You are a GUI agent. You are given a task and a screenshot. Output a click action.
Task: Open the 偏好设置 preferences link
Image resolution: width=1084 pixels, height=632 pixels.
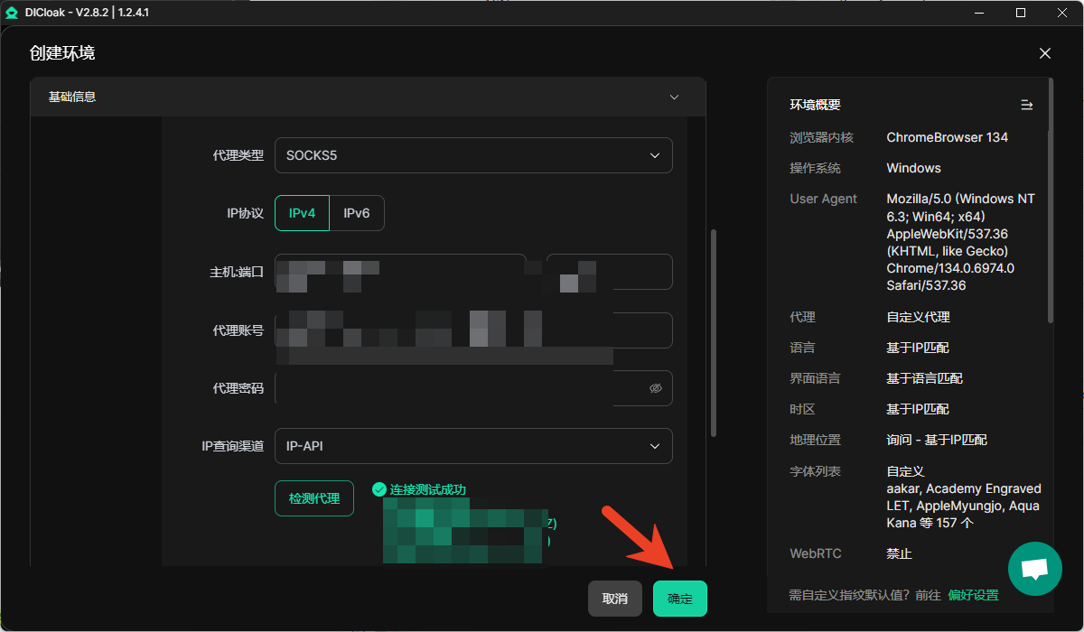coord(973,595)
